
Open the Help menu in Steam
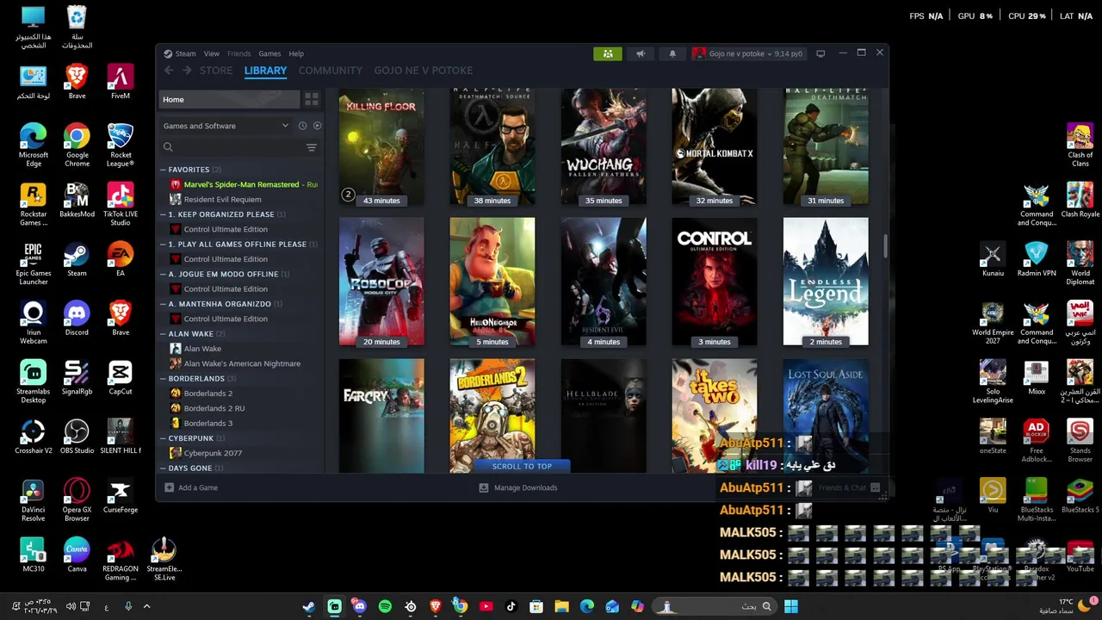[296, 53]
